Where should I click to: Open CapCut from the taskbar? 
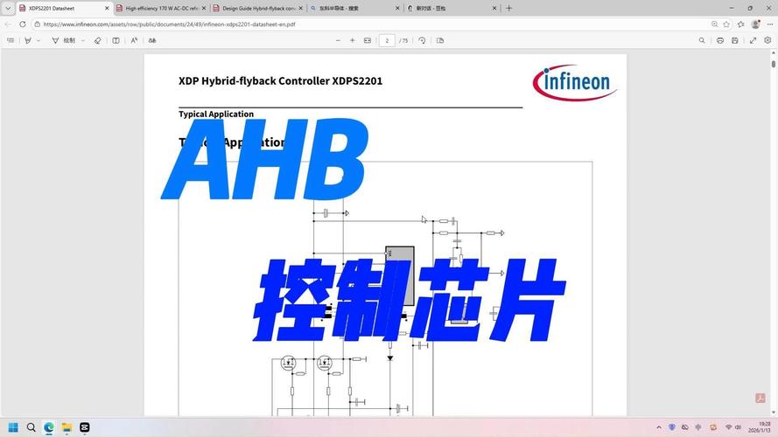[85, 427]
